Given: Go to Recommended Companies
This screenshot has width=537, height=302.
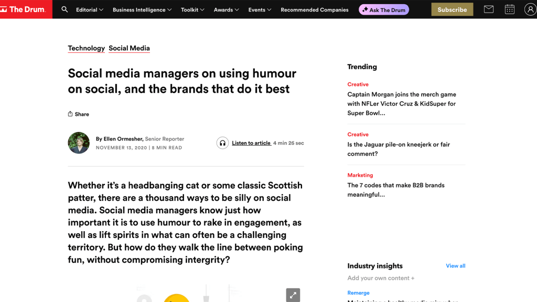Looking at the screenshot, I should (x=314, y=10).
